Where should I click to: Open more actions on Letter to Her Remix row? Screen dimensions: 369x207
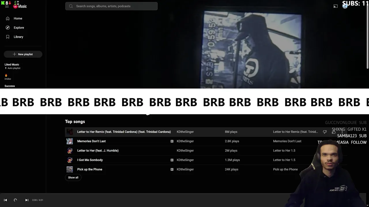[x=342, y=132]
